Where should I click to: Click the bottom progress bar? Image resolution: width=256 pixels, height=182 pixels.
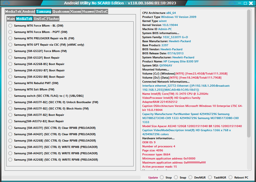click(x=71, y=177)
